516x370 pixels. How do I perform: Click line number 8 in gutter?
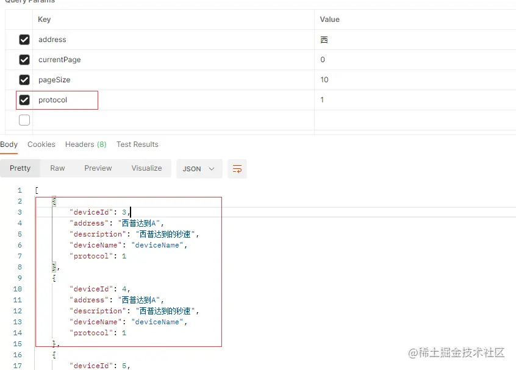pos(20,267)
